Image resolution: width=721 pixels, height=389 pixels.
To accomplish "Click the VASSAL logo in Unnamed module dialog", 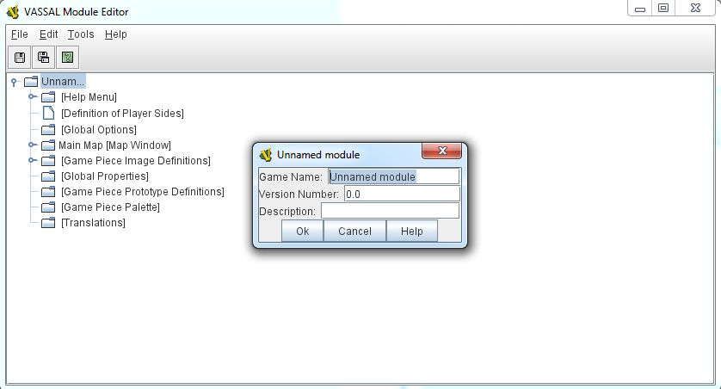I will pos(266,155).
